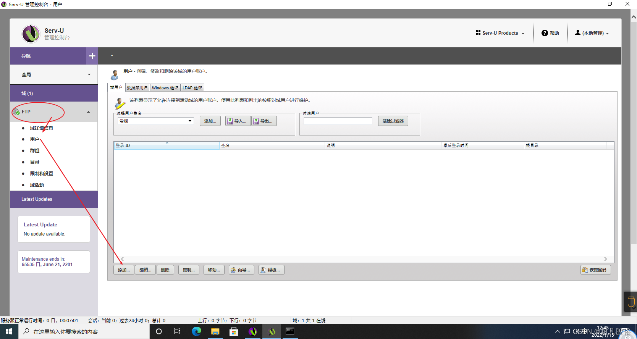637x339 pixels.
Task: Open File Explorer from taskbar
Action: [x=215, y=331]
